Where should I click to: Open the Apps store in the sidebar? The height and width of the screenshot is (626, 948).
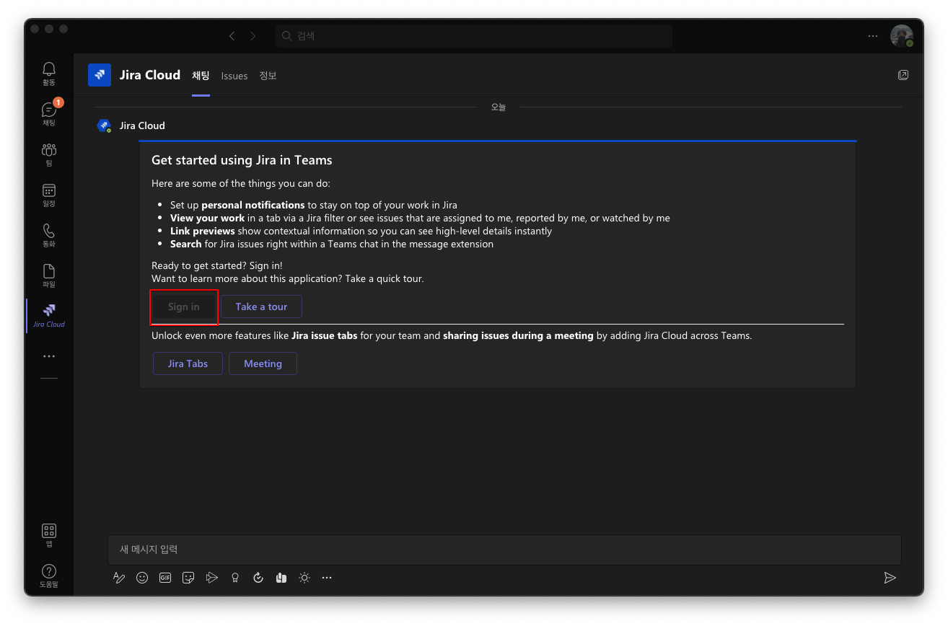tap(49, 535)
